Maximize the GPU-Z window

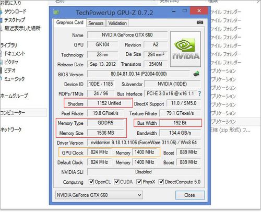(185, 11)
